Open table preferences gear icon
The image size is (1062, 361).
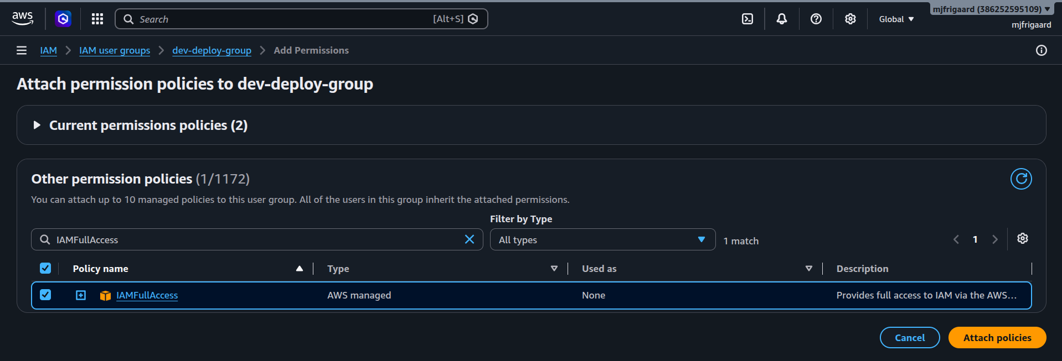1023,238
